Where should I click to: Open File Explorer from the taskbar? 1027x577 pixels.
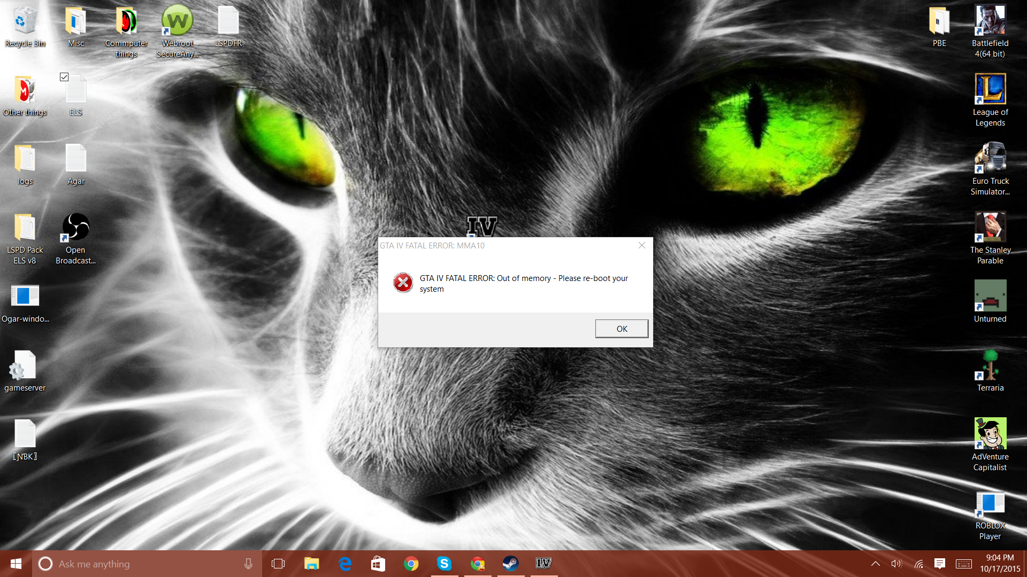point(311,564)
